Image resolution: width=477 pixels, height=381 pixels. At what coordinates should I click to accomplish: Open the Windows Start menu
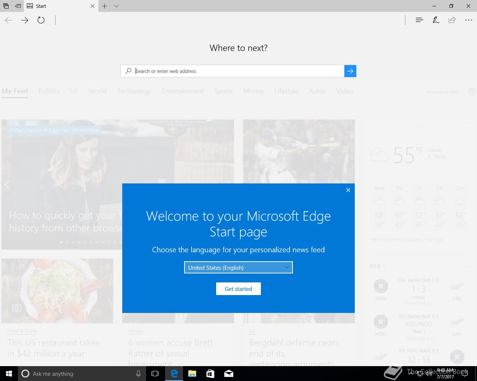click(x=9, y=374)
